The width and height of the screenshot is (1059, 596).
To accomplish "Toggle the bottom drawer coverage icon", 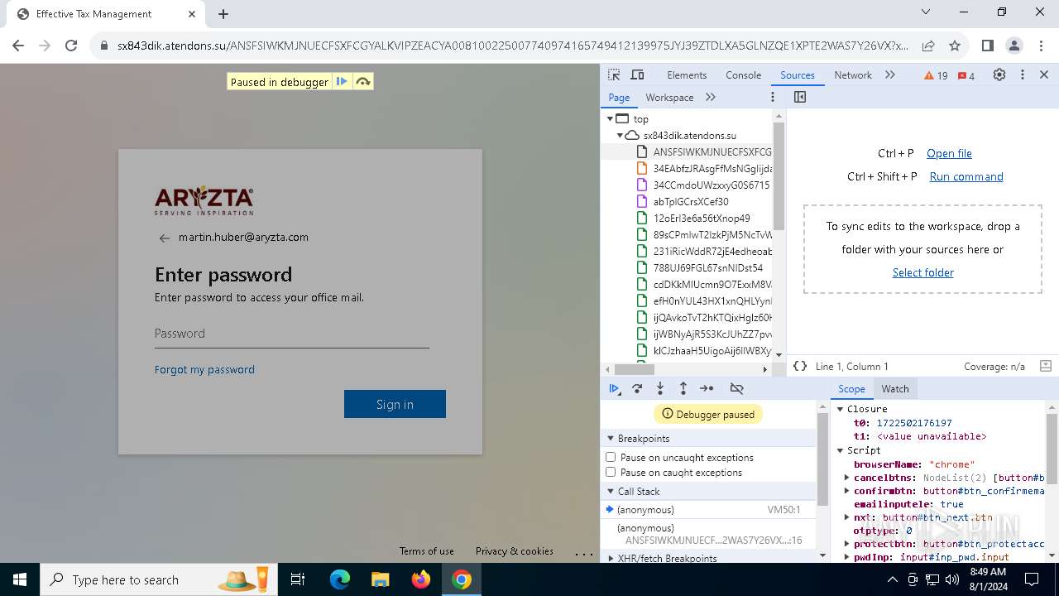I will pyautogui.click(x=1045, y=366).
